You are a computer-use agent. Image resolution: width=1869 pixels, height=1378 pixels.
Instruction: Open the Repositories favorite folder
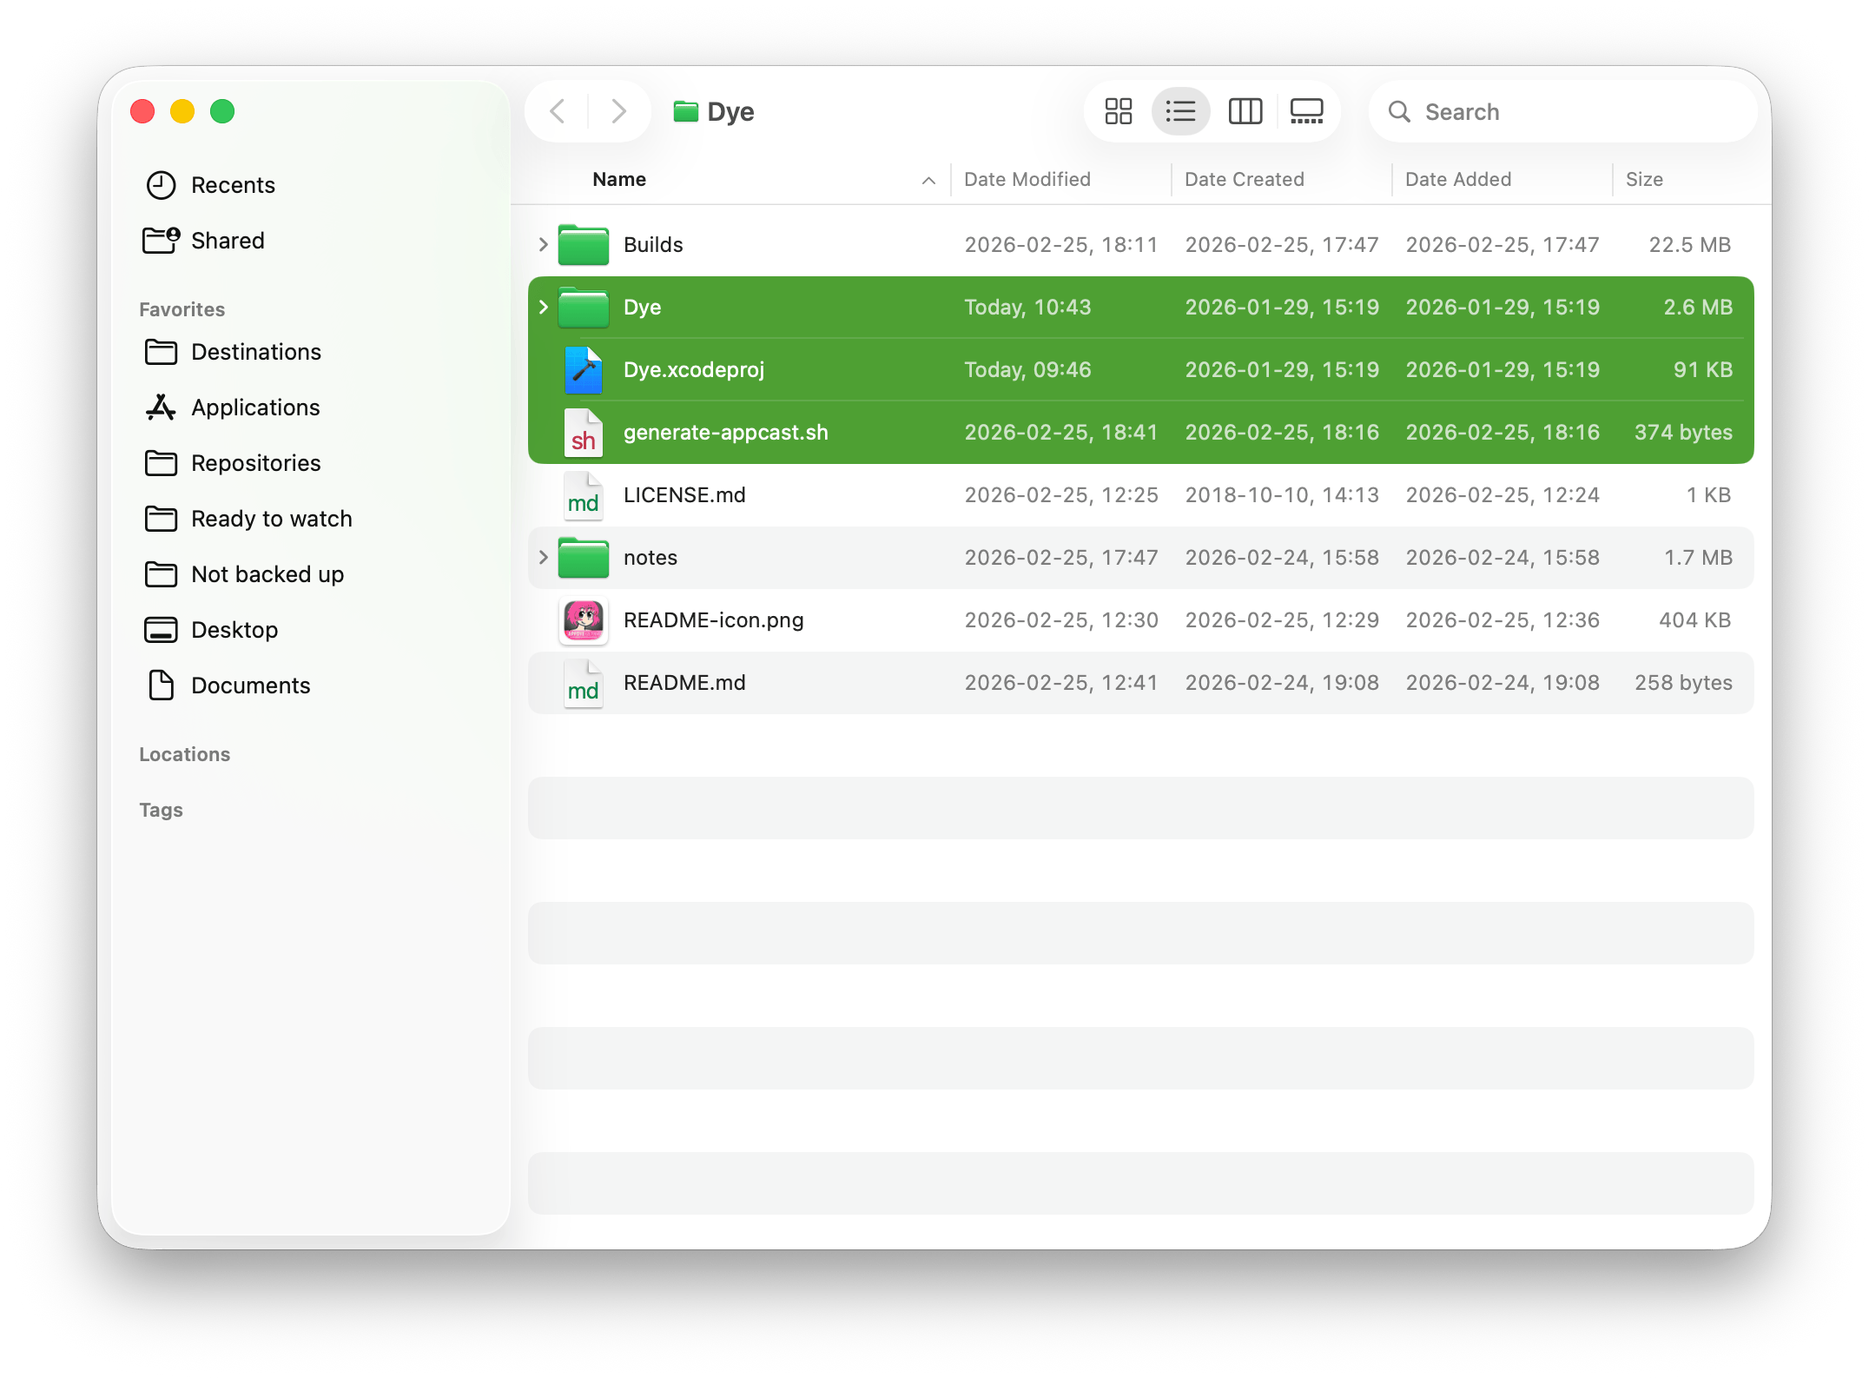pyautogui.click(x=254, y=463)
